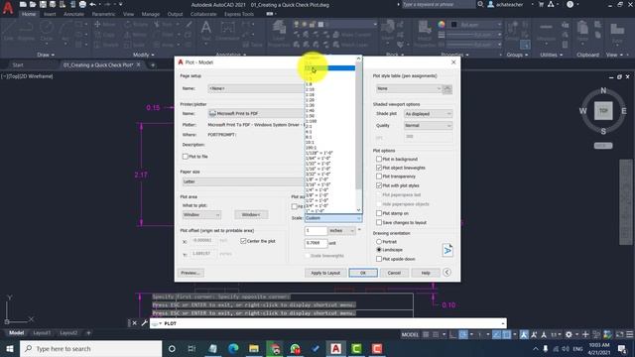This screenshot has height=357, width=635.
Task: Choose 1/128" = 1'-0" scale
Action: (x=319, y=153)
